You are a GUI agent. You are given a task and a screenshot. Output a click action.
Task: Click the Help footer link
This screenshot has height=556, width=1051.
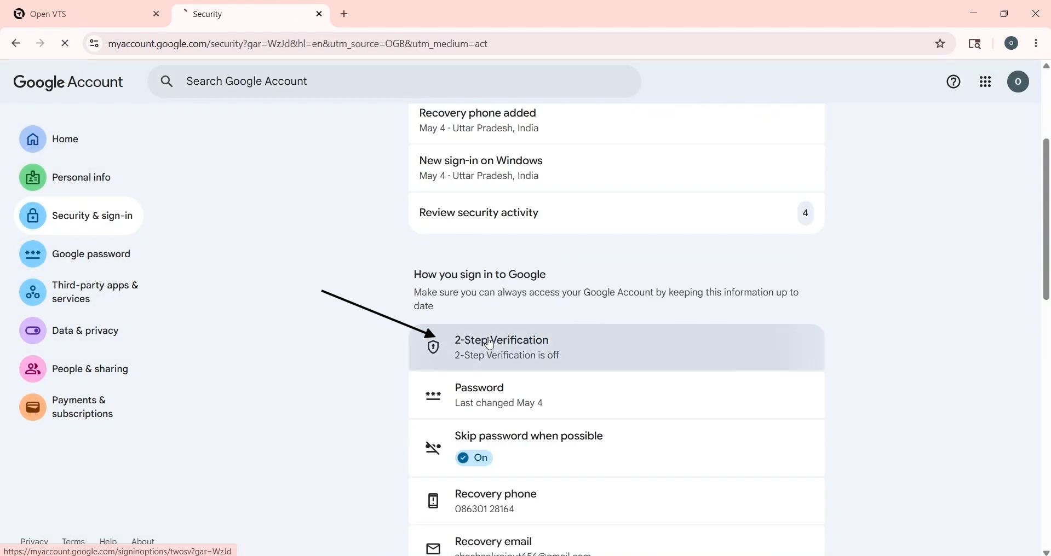tap(108, 541)
